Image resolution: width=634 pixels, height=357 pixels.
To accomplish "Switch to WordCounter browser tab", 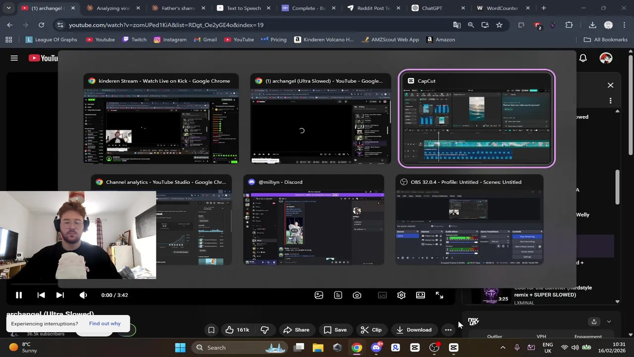I will click(x=503, y=8).
